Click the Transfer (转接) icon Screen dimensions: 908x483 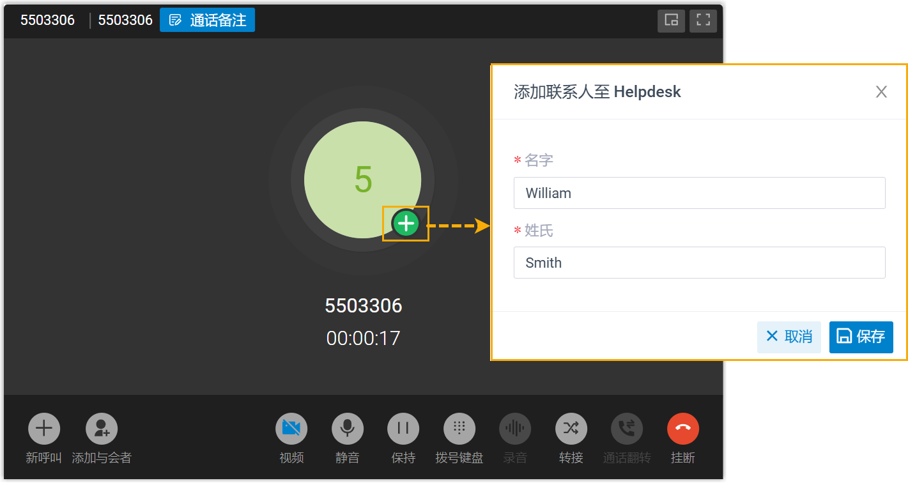point(571,429)
